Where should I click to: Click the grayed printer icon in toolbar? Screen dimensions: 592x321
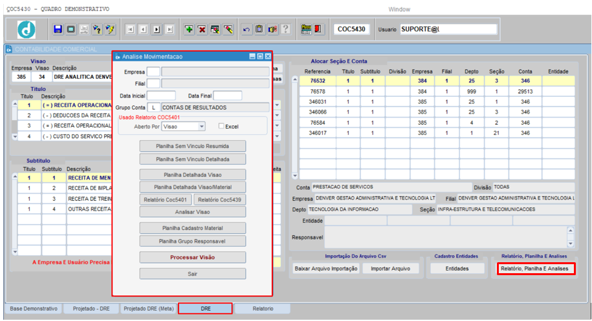coord(84,29)
